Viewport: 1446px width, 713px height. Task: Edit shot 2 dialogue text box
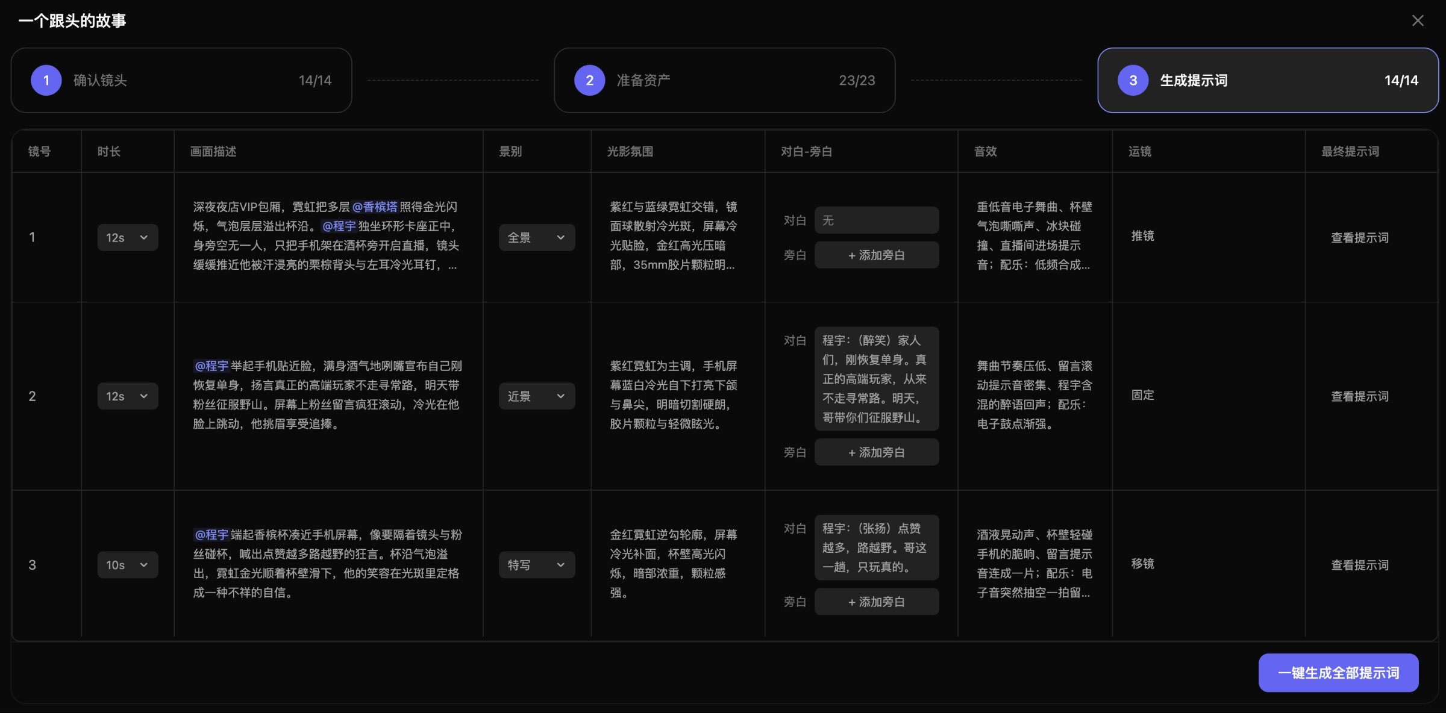pyautogui.click(x=877, y=379)
